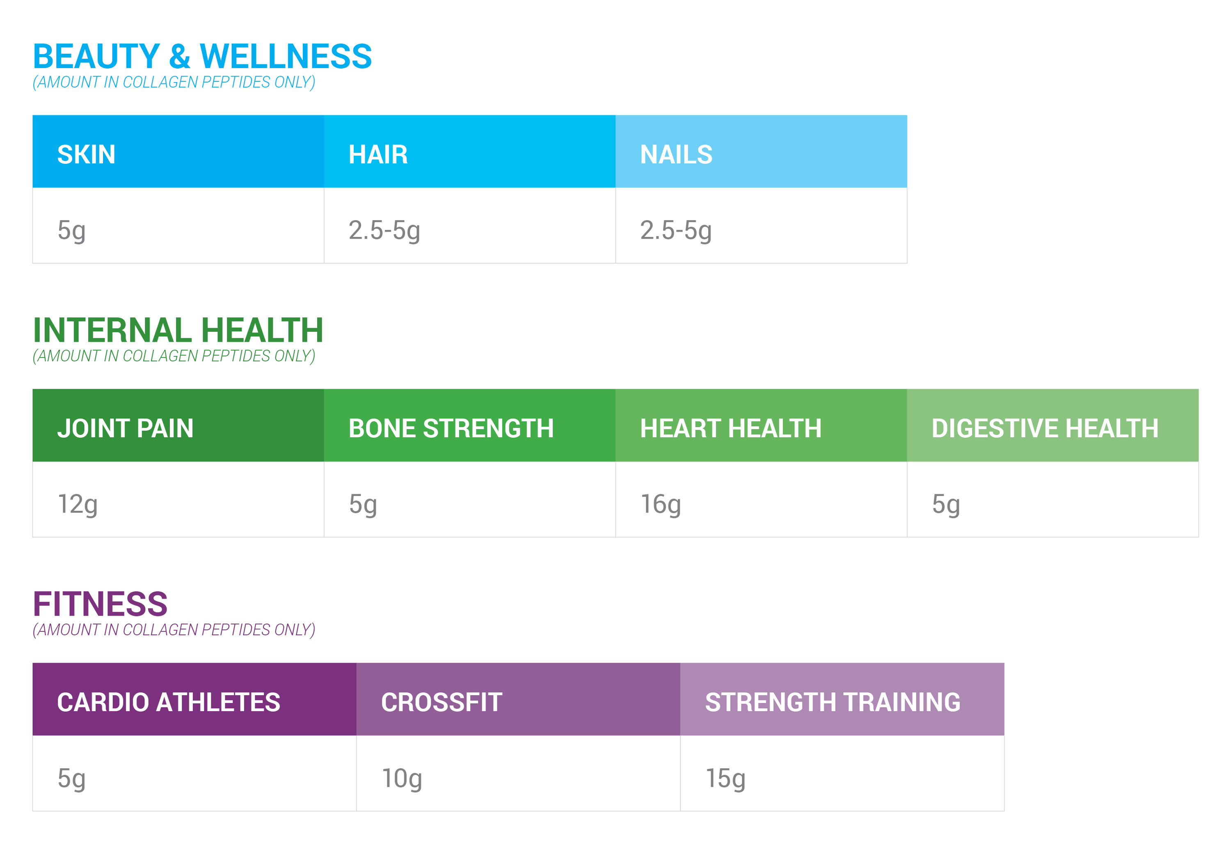The image size is (1231, 843).
Task: Select the 10g value under Crossfit
Action: coord(402,778)
